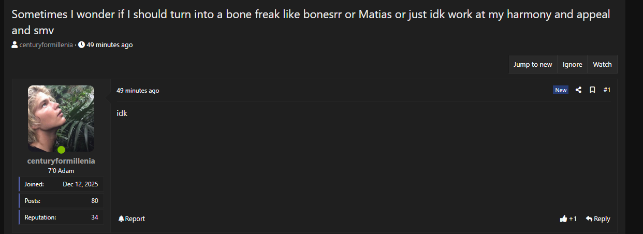Toggle Watch for this thread

(x=602, y=65)
